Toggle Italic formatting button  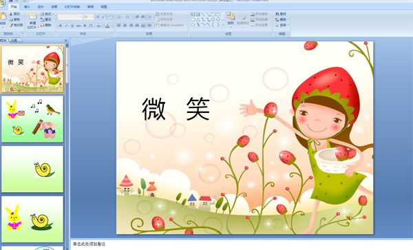click(x=66, y=25)
